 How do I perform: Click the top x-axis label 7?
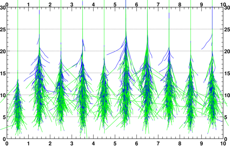(x=158, y=5)
